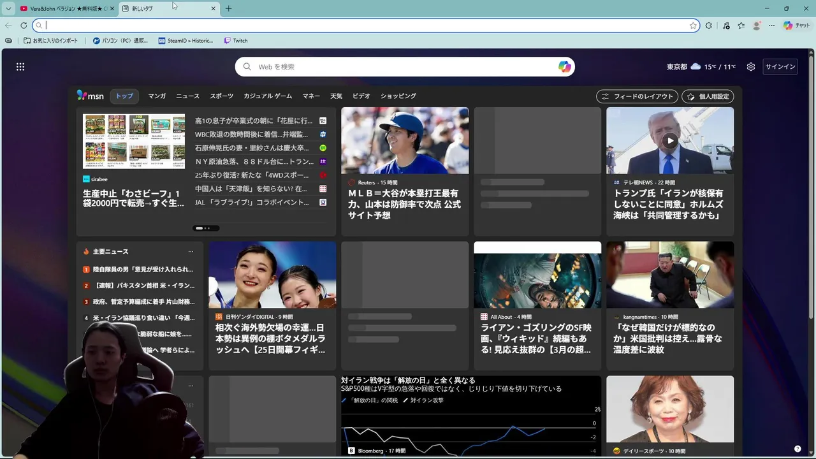The image size is (816, 459).
Task: Open 中国人は「天津飯」を知らない? headline
Action: point(251,189)
